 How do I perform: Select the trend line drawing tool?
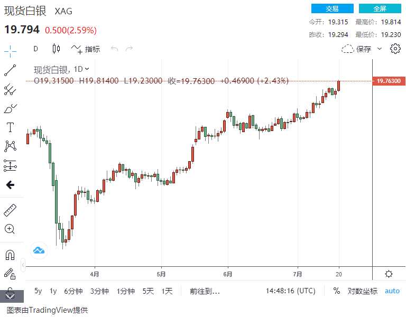(10, 70)
